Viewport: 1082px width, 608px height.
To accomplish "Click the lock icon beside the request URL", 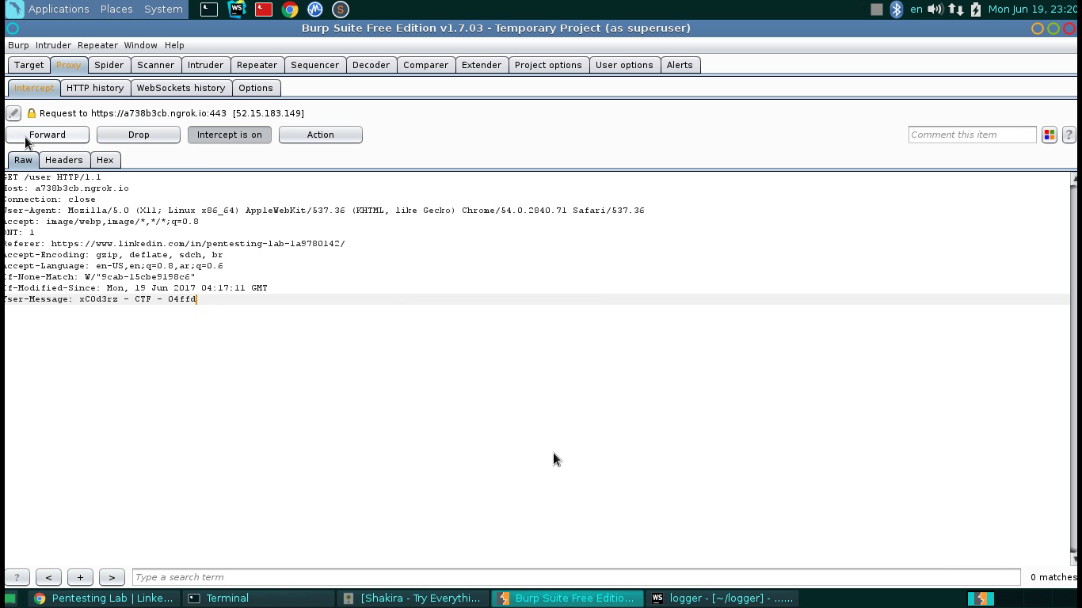I will (32, 113).
